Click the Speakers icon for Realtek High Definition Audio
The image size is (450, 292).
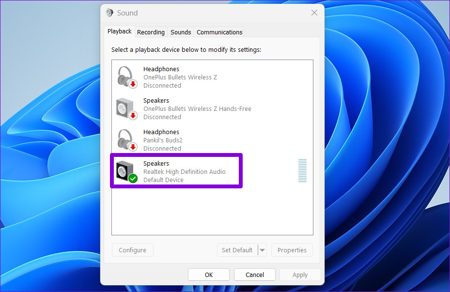(125, 170)
